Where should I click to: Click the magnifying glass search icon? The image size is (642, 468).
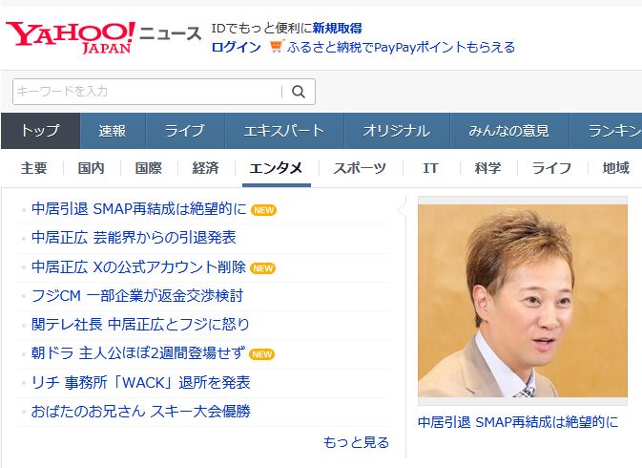[299, 92]
